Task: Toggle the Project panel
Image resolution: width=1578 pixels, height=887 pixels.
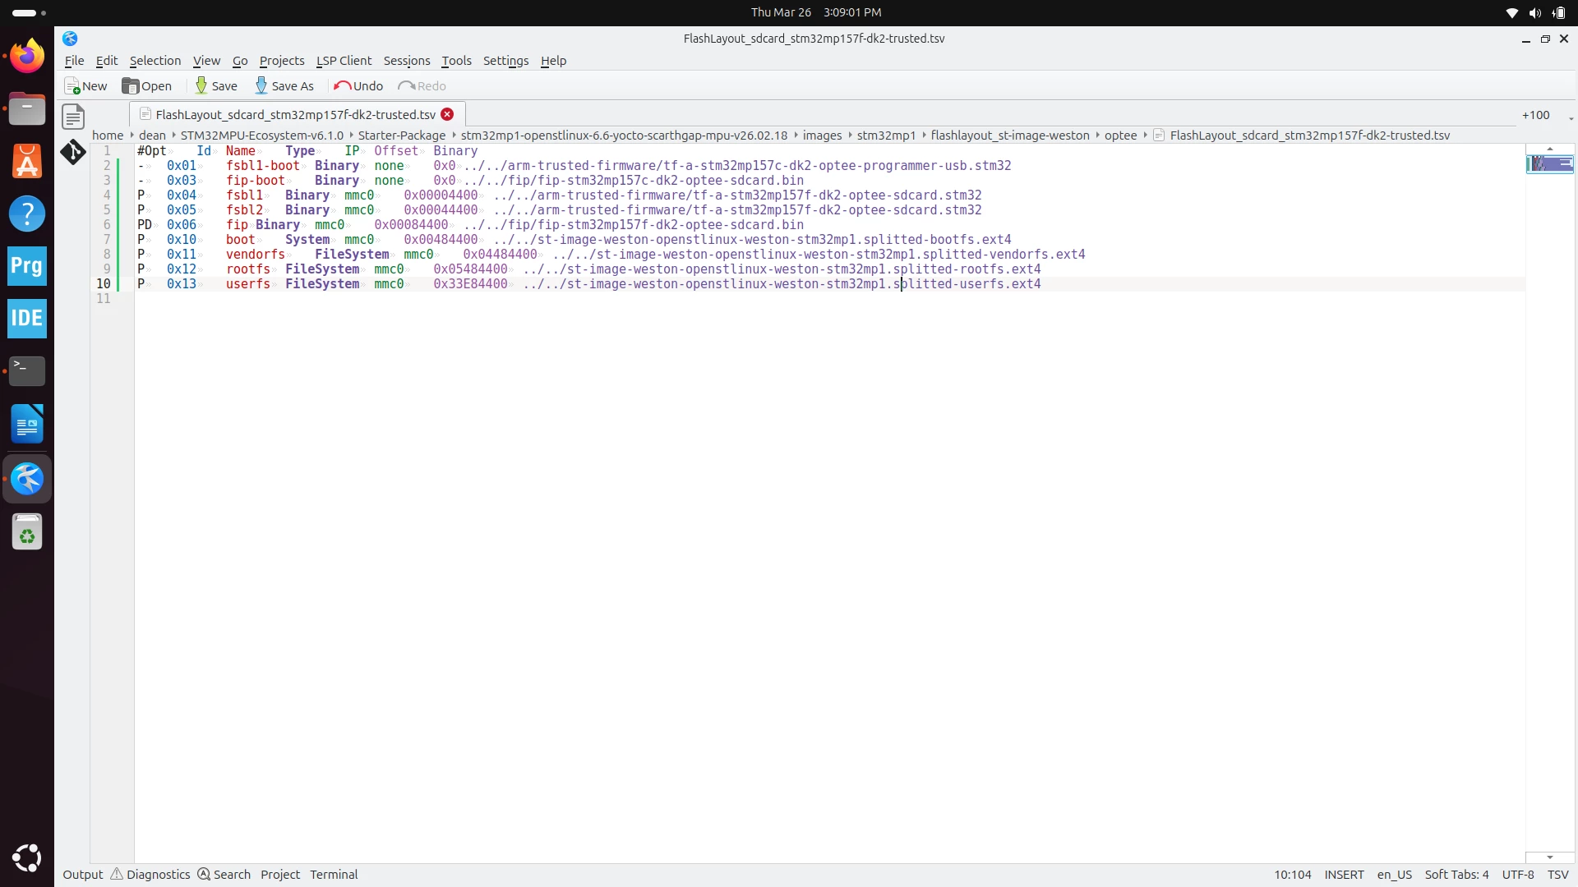Action: 280,875
